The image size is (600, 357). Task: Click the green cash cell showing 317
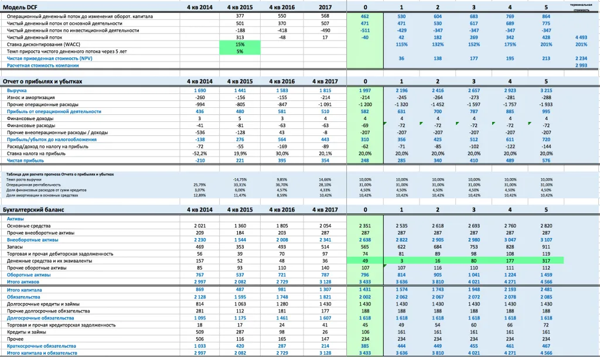pos(546,260)
